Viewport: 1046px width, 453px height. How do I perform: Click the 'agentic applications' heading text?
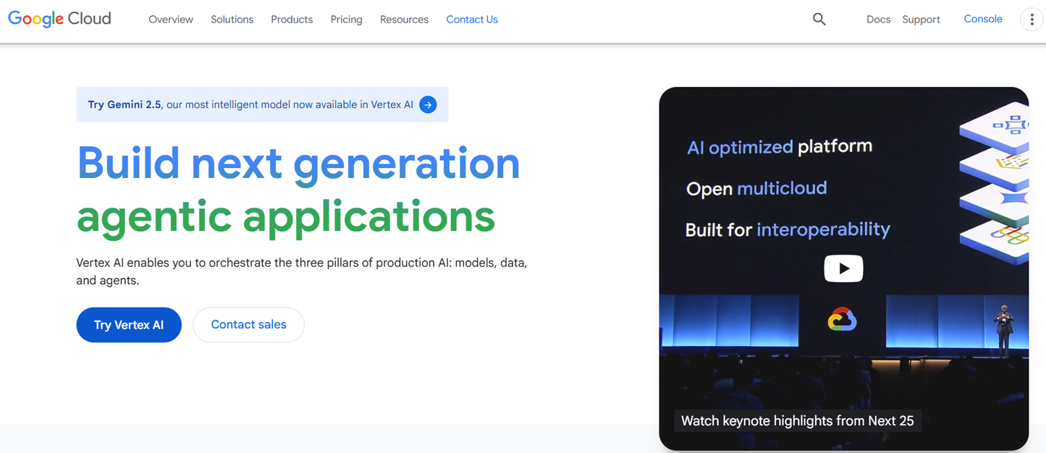pos(286,216)
